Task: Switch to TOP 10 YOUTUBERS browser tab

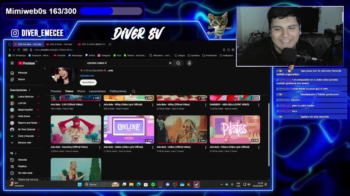Action: pos(92,44)
